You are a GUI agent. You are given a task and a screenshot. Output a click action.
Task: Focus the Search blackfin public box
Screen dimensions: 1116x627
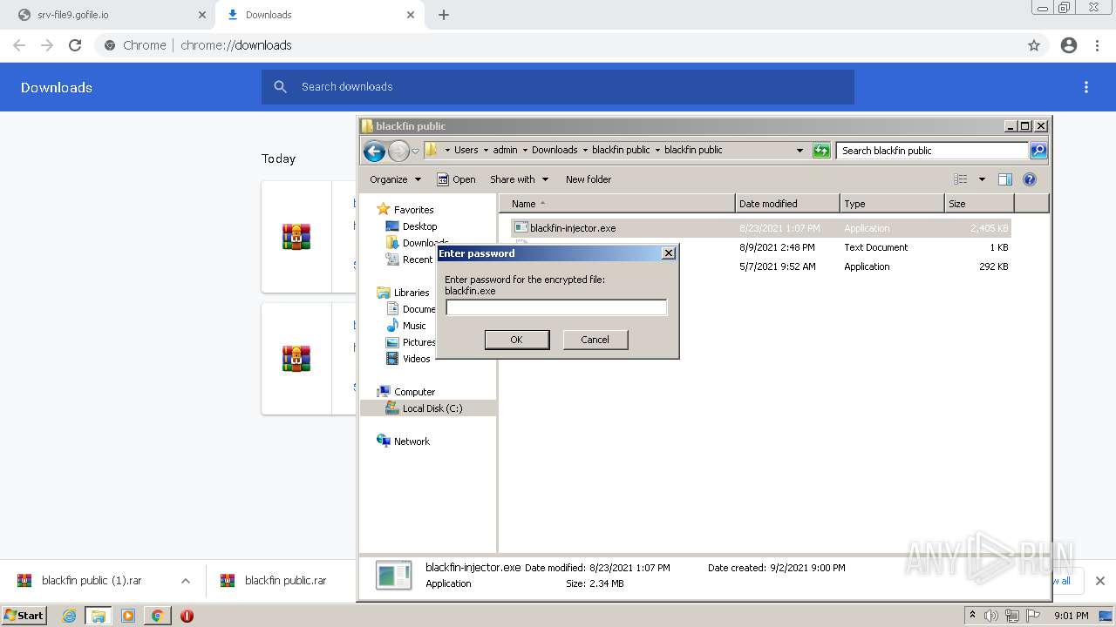[932, 151]
